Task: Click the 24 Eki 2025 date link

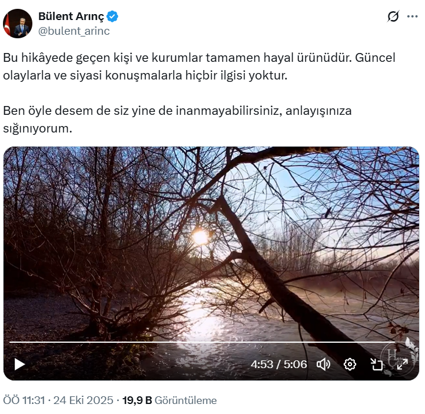Action: 83,400
